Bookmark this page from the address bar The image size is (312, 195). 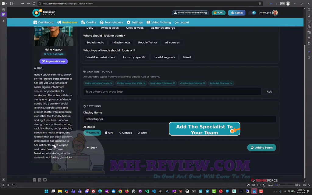(260, 4)
